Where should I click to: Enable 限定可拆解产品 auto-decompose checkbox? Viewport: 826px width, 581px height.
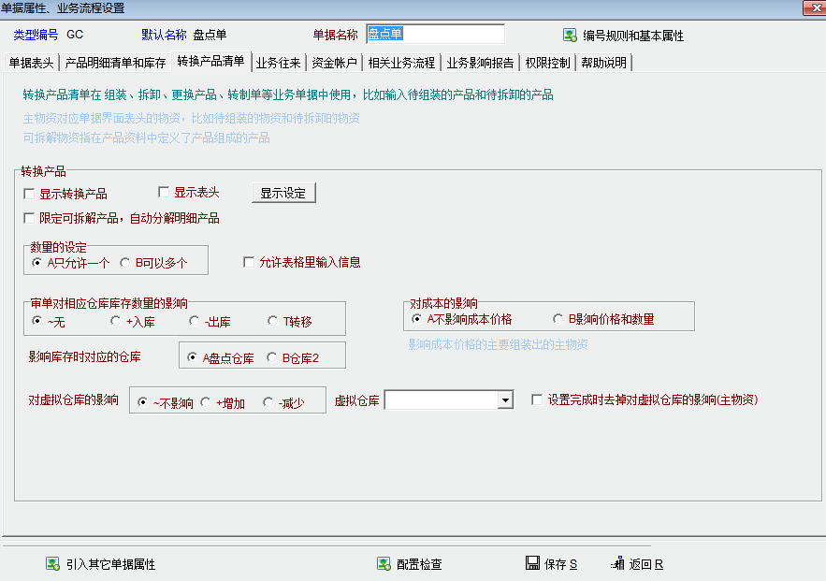[x=30, y=218]
